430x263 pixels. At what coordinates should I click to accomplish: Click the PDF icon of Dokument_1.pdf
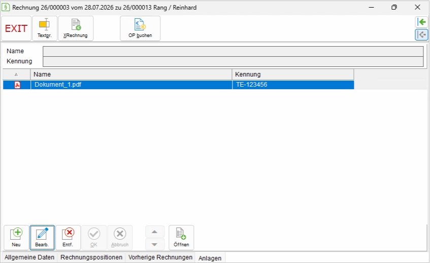pos(17,85)
